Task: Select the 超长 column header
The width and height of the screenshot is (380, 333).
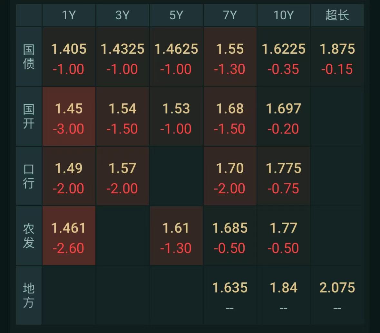Action: click(337, 15)
